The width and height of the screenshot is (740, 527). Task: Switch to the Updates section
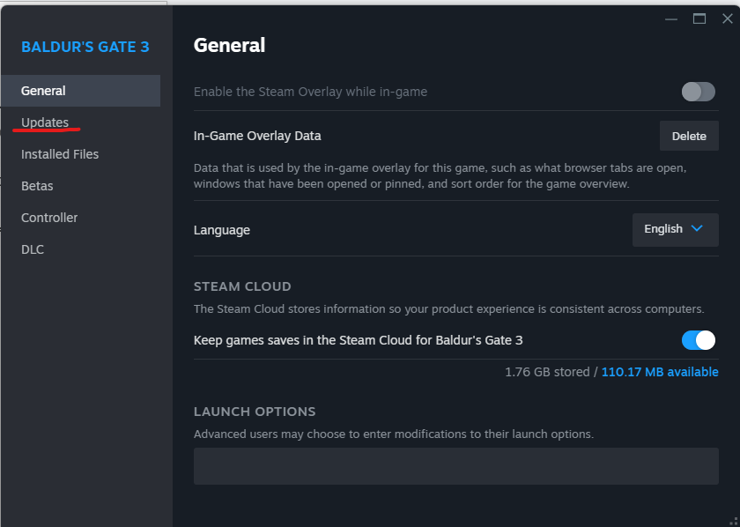pyautogui.click(x=45, y=122)
